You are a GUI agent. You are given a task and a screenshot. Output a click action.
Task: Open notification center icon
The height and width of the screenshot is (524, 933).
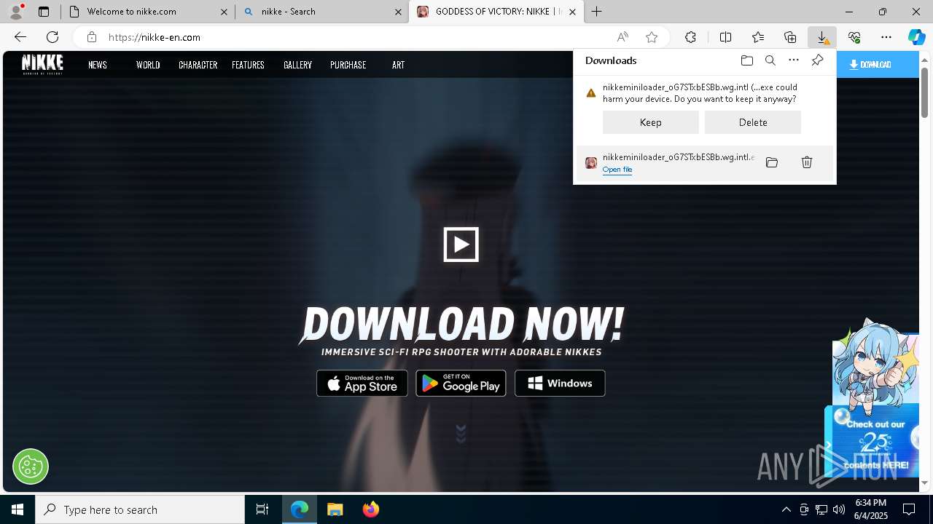click(909, 509)
